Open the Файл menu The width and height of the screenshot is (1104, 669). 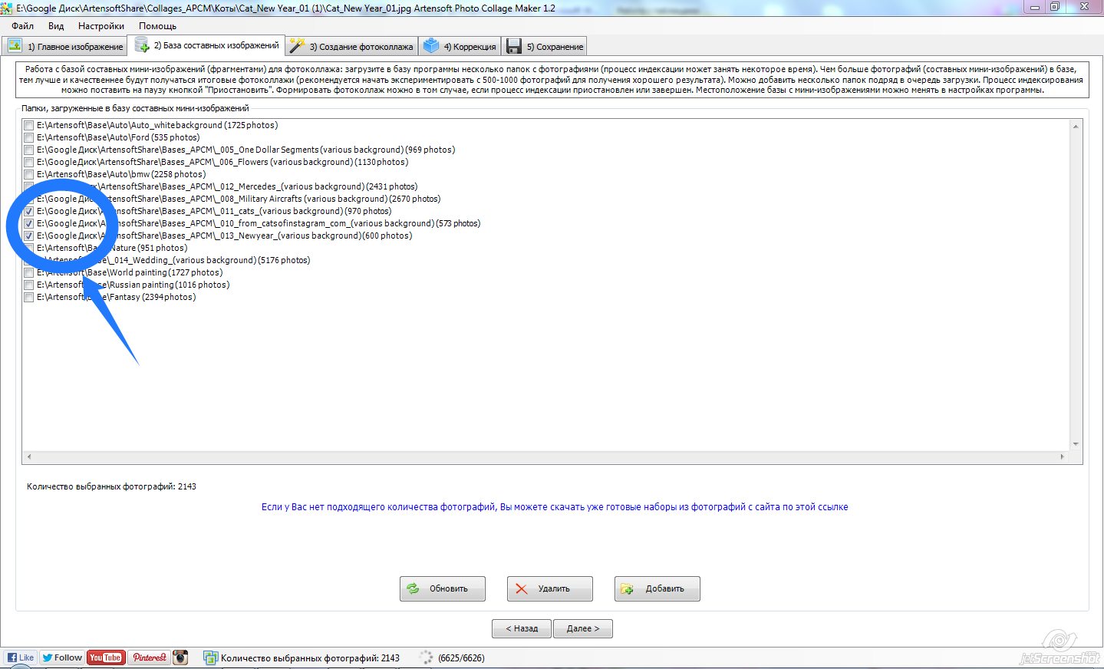click(23, 26)
